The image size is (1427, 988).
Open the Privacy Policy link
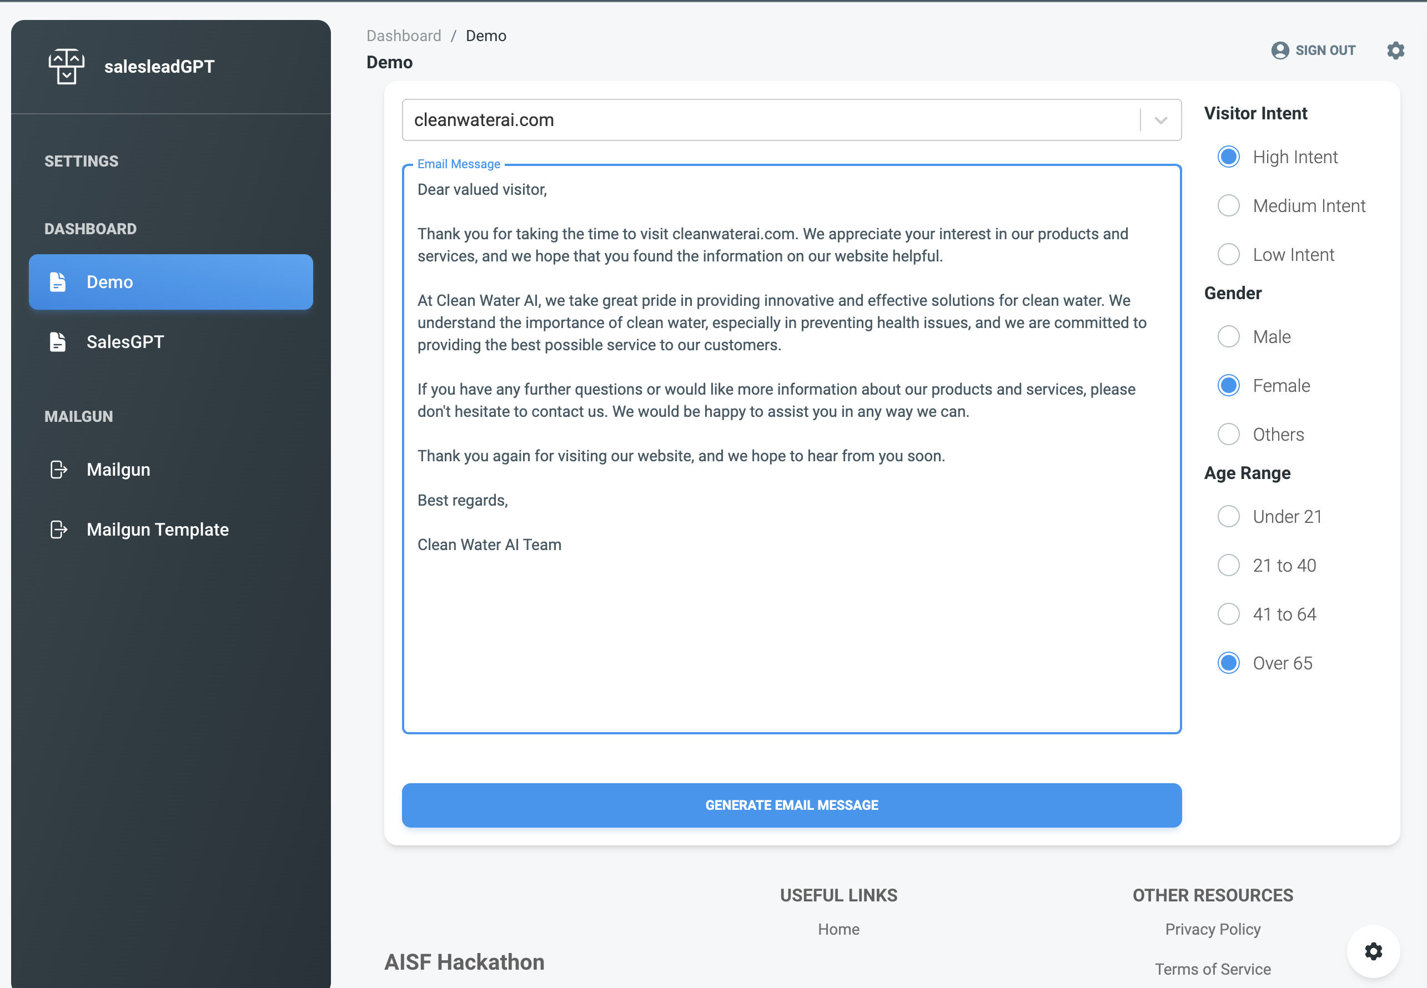click(x=1212, y=929)
